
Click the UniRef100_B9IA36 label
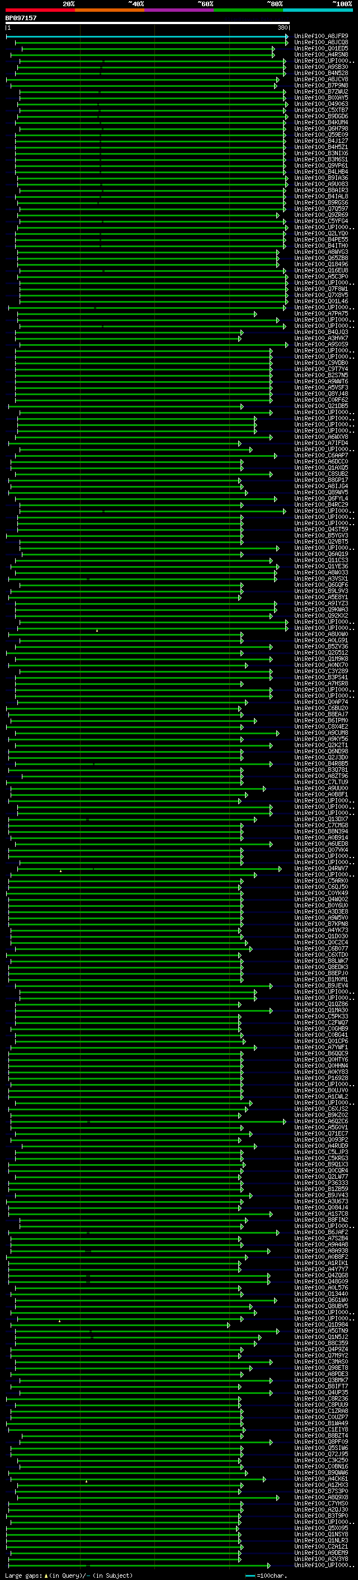click(321, 178)
